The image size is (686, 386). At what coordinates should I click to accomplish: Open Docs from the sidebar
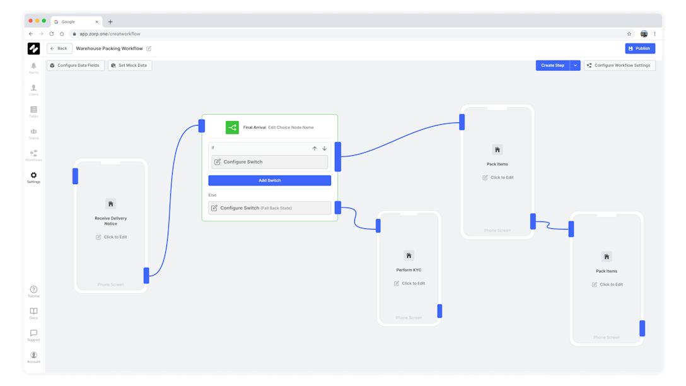point(33,312)
